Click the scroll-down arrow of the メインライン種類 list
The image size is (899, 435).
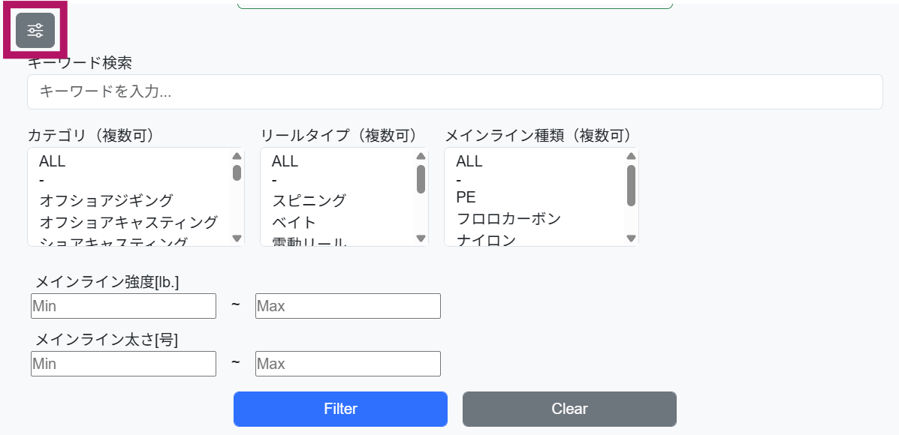click(x=632, y=239)
